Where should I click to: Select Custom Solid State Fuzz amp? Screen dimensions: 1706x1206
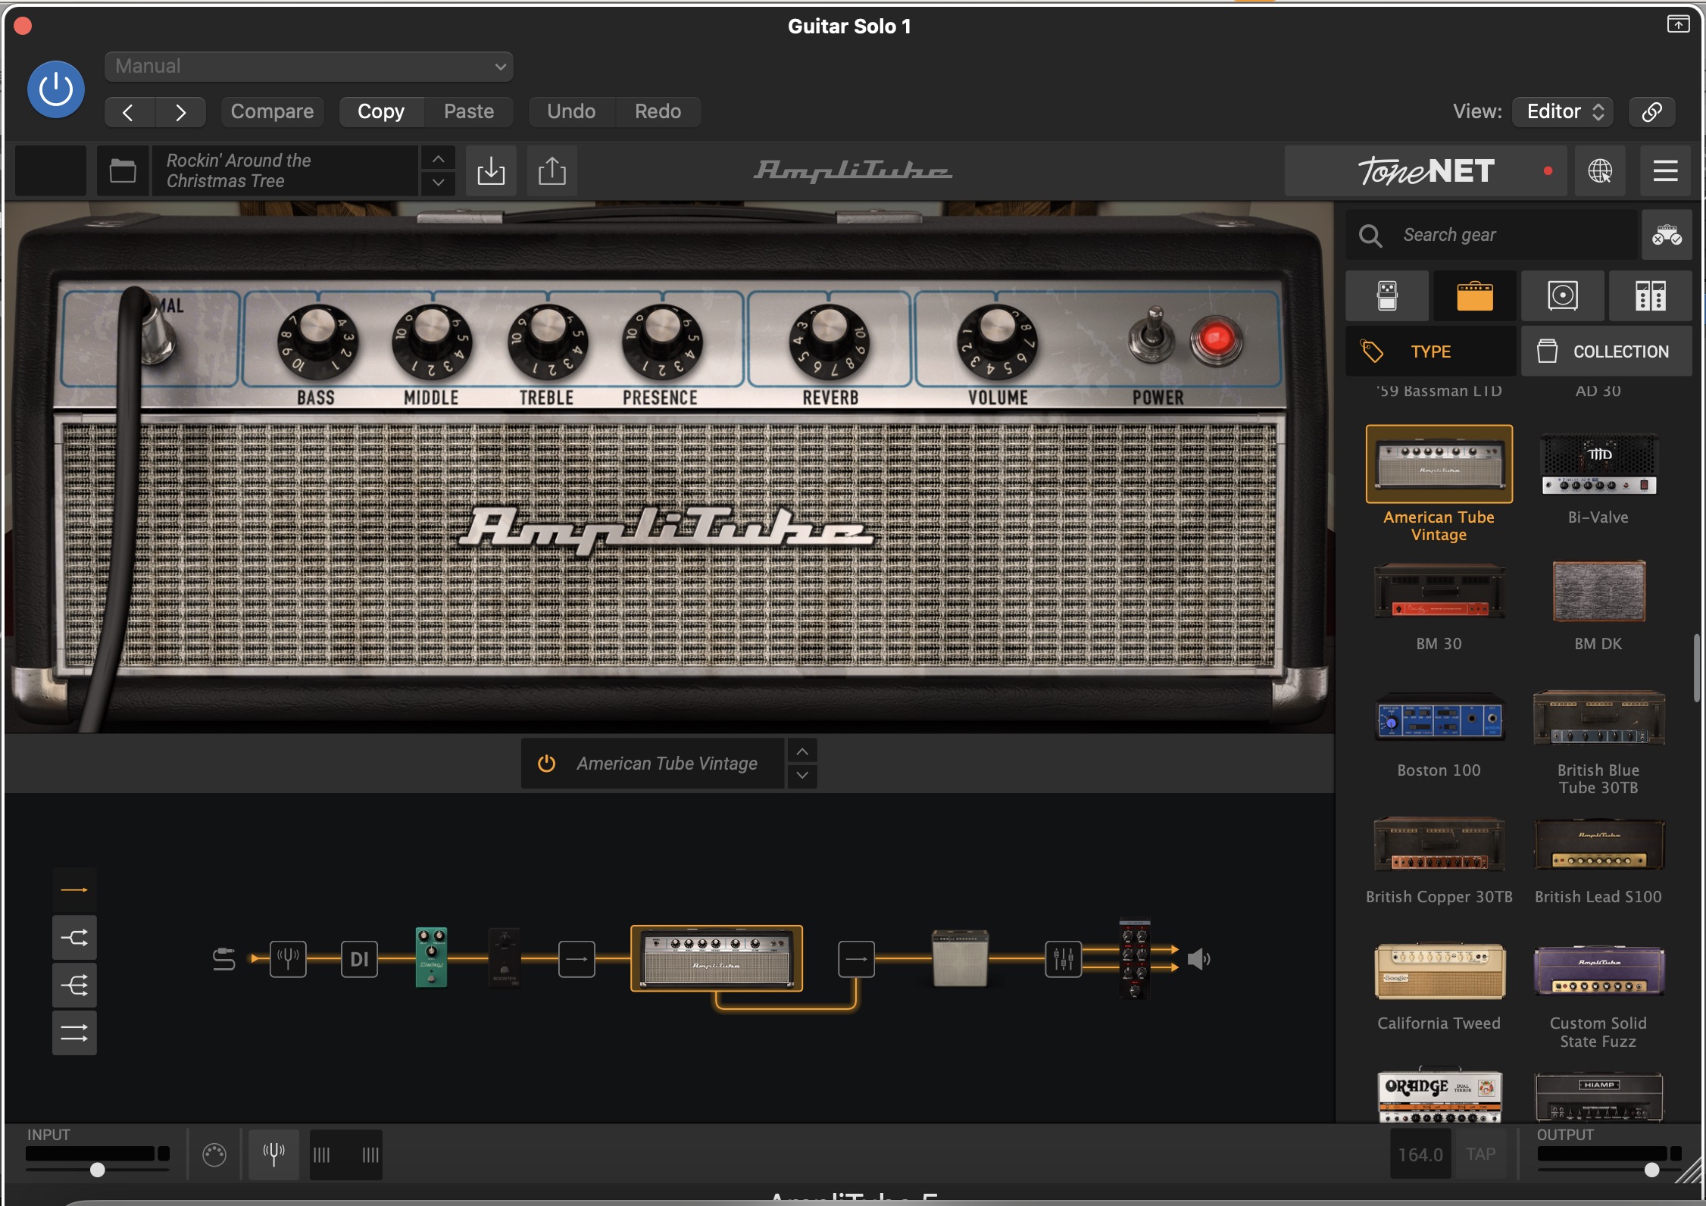(x=1598, y=971)
